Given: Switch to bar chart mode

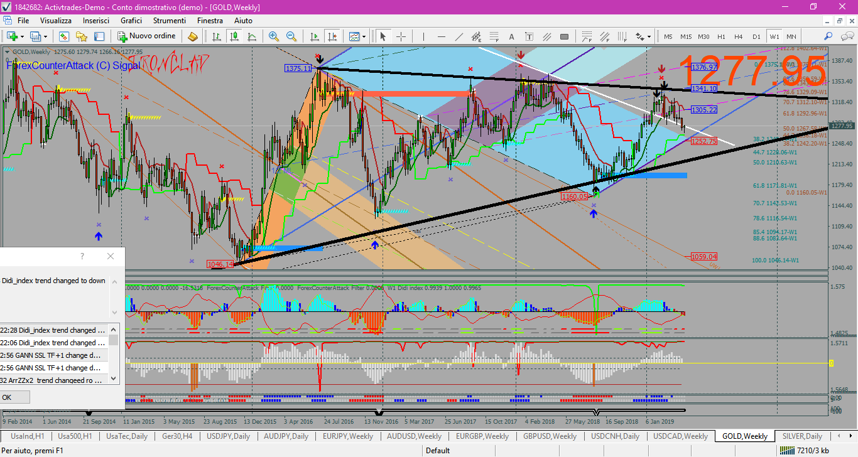Looking at the screenshot, I should tap(217, 36).
